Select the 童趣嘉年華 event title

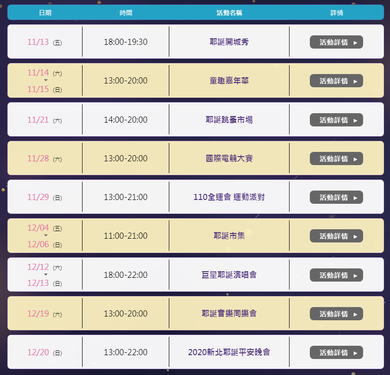pos(229,81)
